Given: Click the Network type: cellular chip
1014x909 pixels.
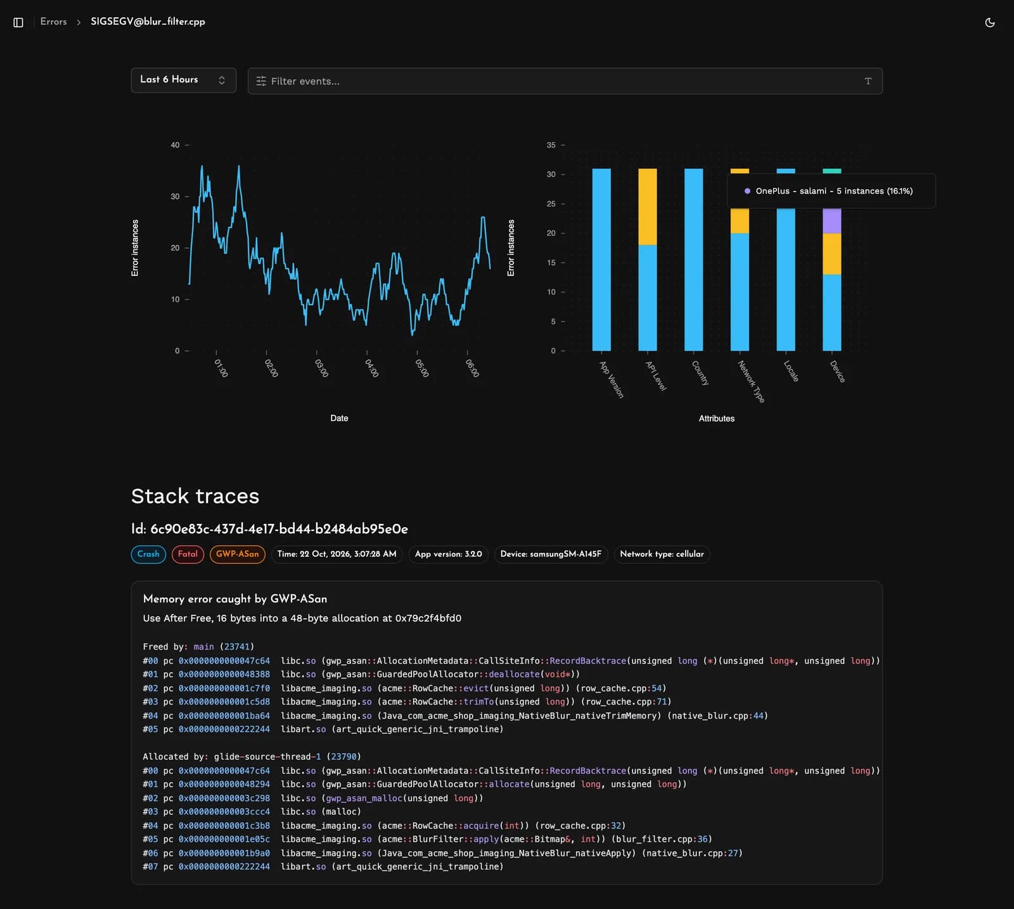Looking at the screenshot, I should point(662,554).
